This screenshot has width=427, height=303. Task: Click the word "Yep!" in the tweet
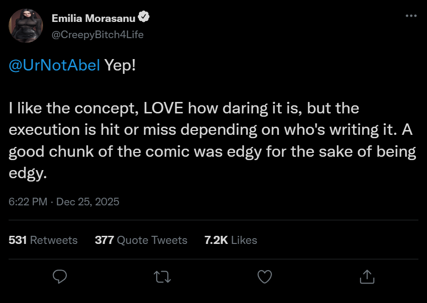(120, 65)
